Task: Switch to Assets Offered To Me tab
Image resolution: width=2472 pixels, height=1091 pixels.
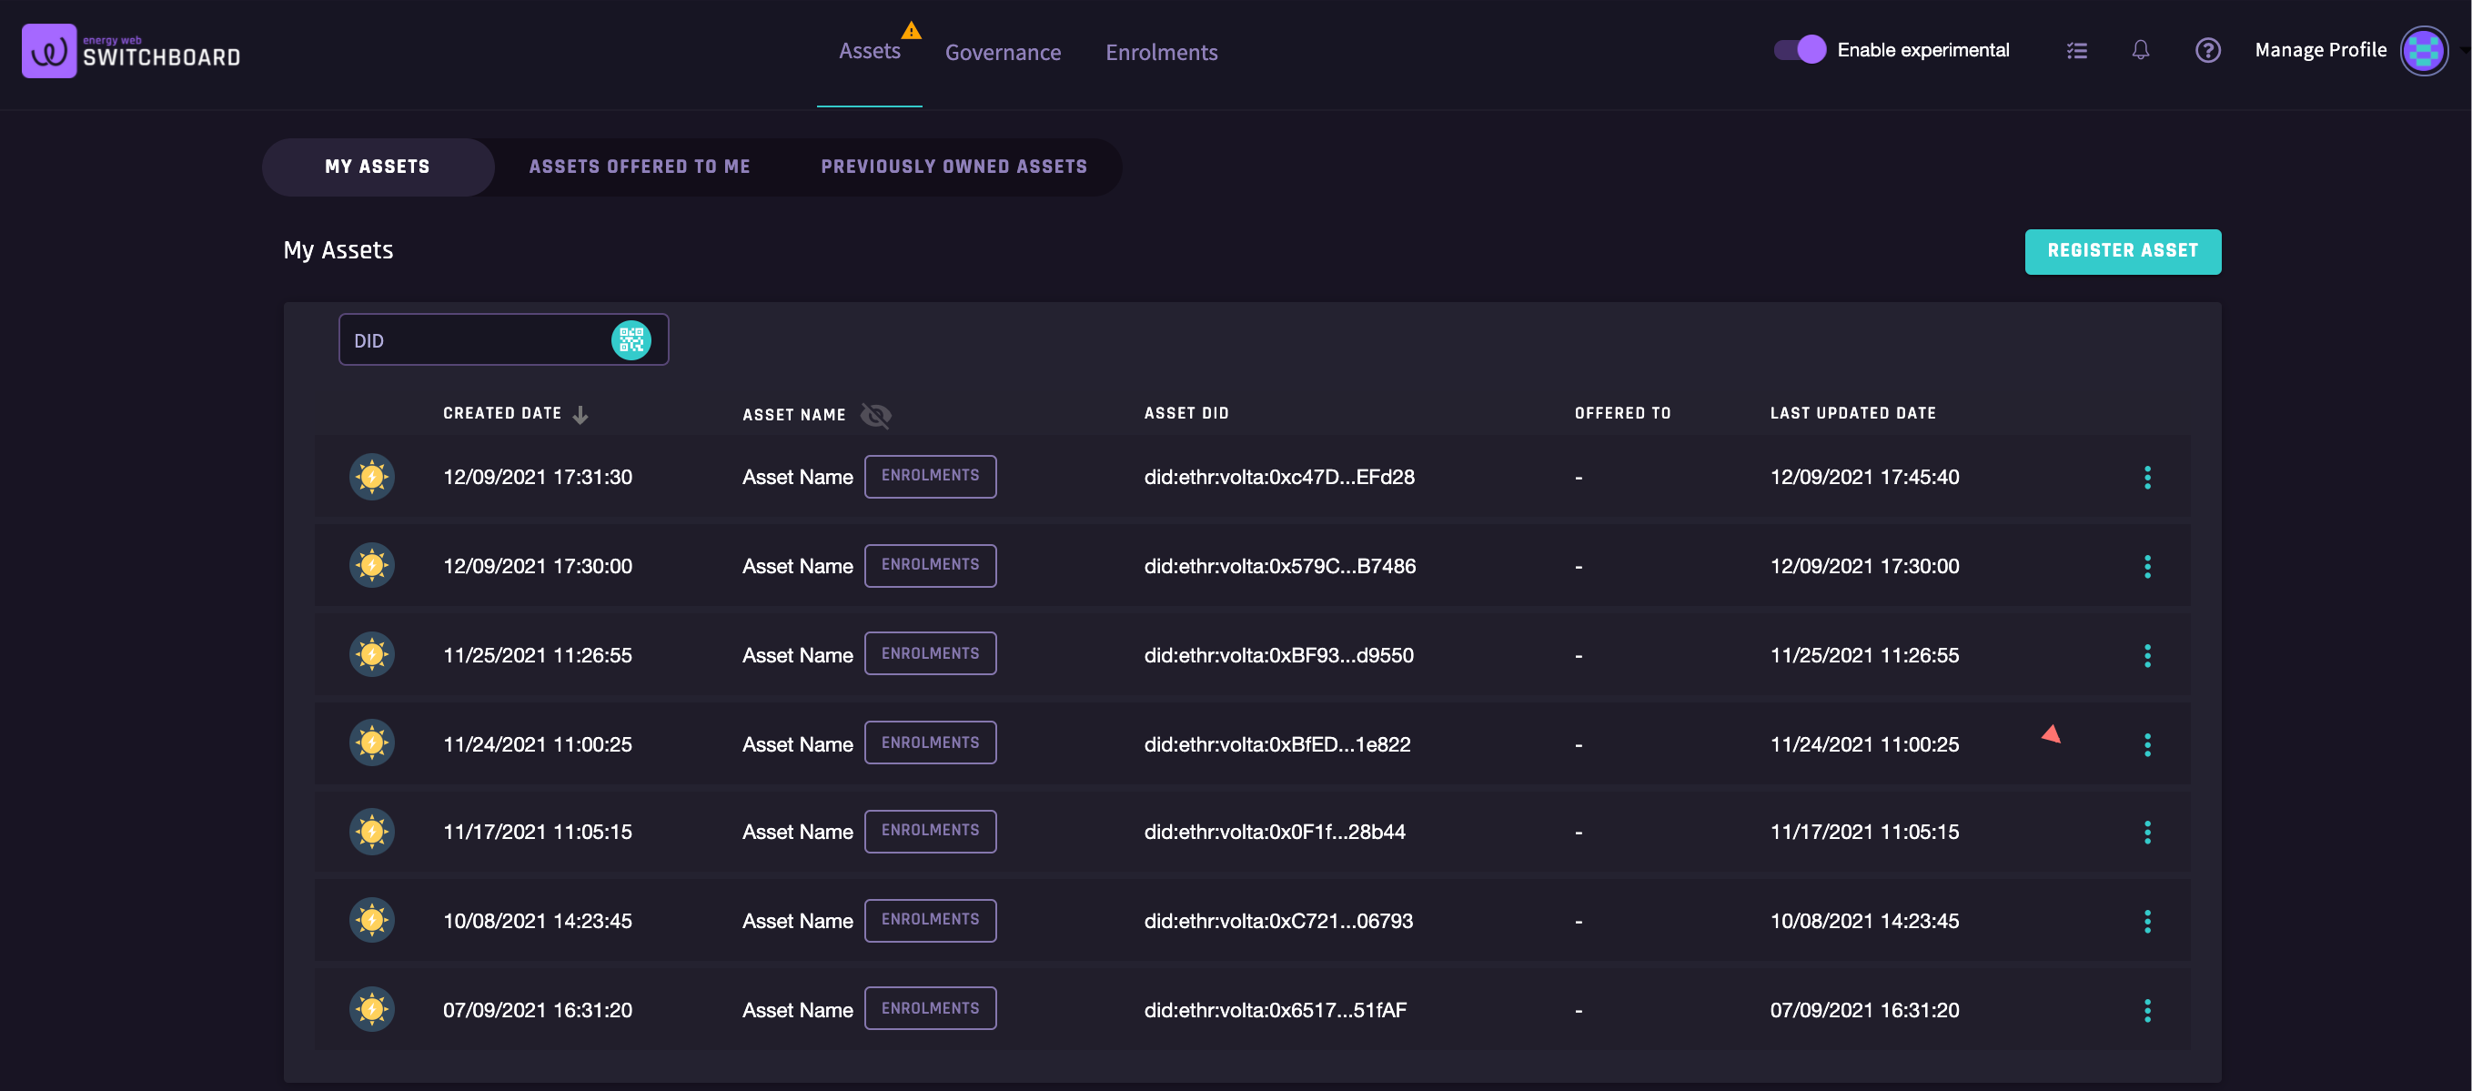Action: point(639,167)
